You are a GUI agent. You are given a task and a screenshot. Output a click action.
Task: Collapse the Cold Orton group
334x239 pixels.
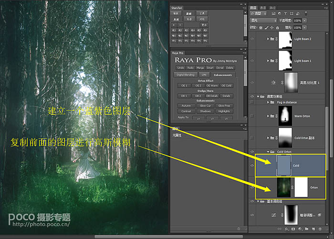click(268, 152)
